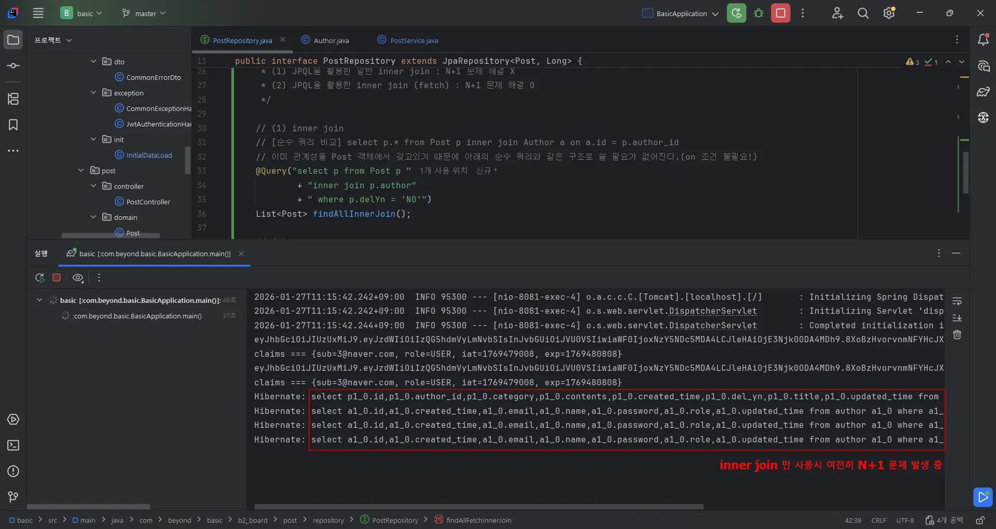Show the 3 warnings inspection widget
The width and height of the screenshot is (996, 529).
912,62
